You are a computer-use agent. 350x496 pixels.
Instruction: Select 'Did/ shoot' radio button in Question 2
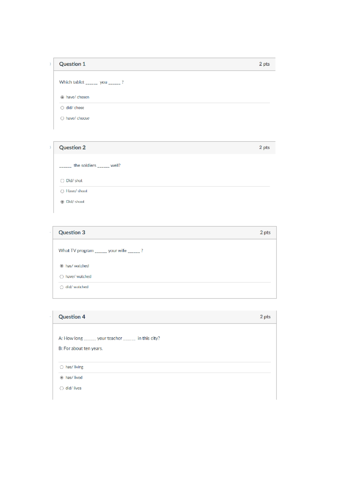[62, 202]
